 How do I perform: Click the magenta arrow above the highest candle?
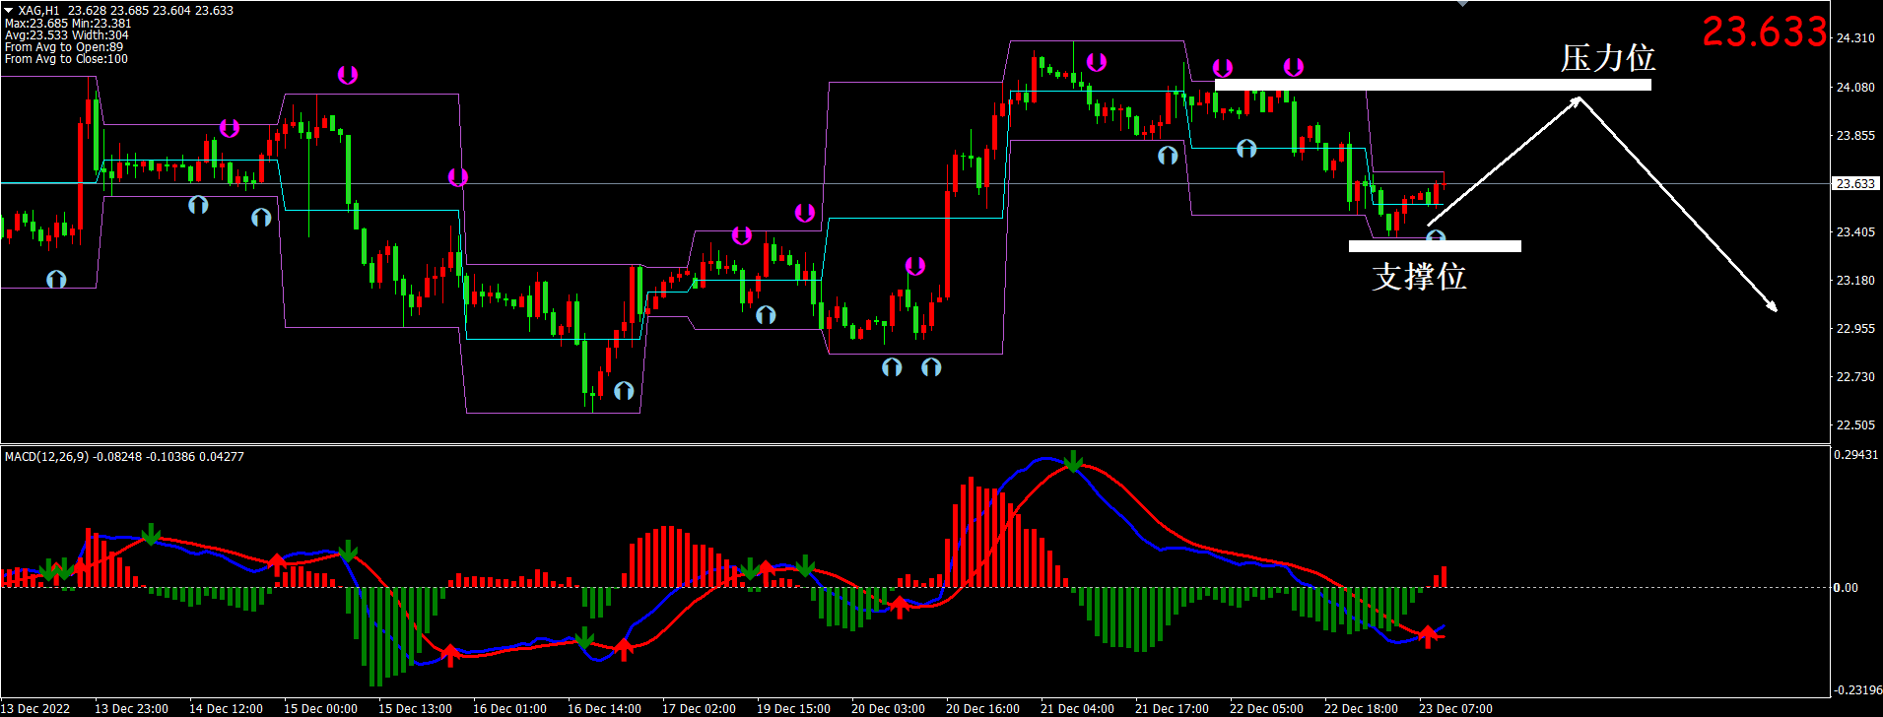click(x=1096, y=63)
